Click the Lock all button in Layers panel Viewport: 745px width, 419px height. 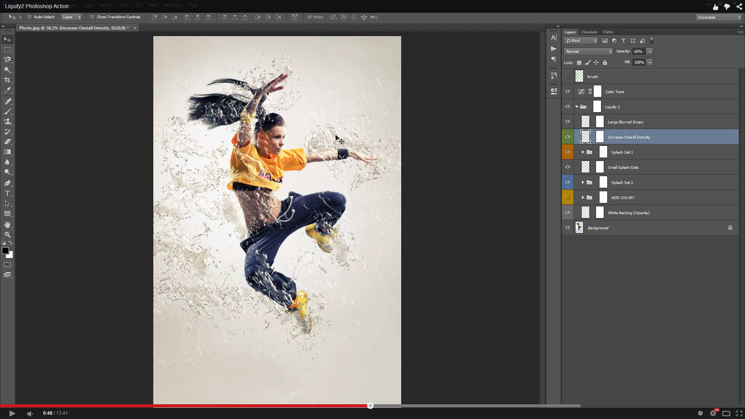(605, 62)
